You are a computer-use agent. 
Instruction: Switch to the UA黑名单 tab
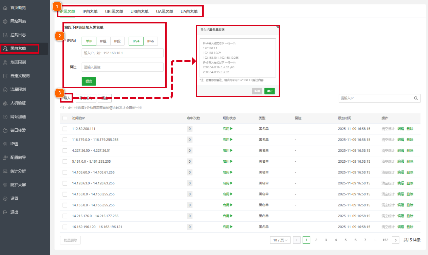[165, 12]
